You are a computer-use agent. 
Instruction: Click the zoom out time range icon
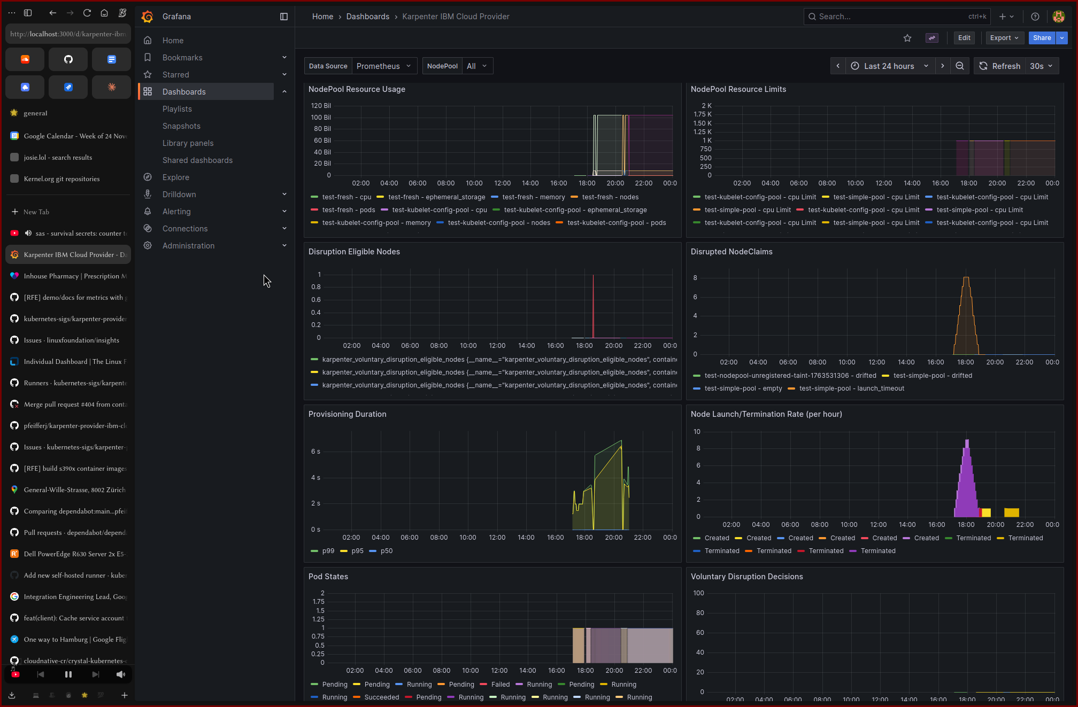[x=960, y=66]
